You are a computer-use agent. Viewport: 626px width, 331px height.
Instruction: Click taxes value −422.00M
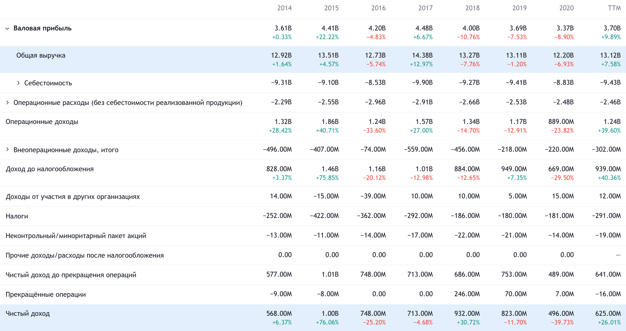pyautogui.click(x=324, y=216)
